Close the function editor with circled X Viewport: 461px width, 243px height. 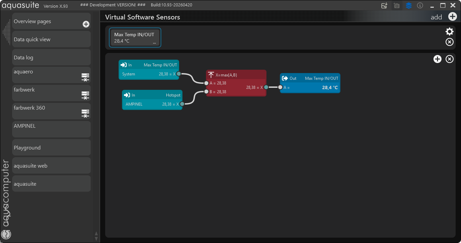point(449,59)
